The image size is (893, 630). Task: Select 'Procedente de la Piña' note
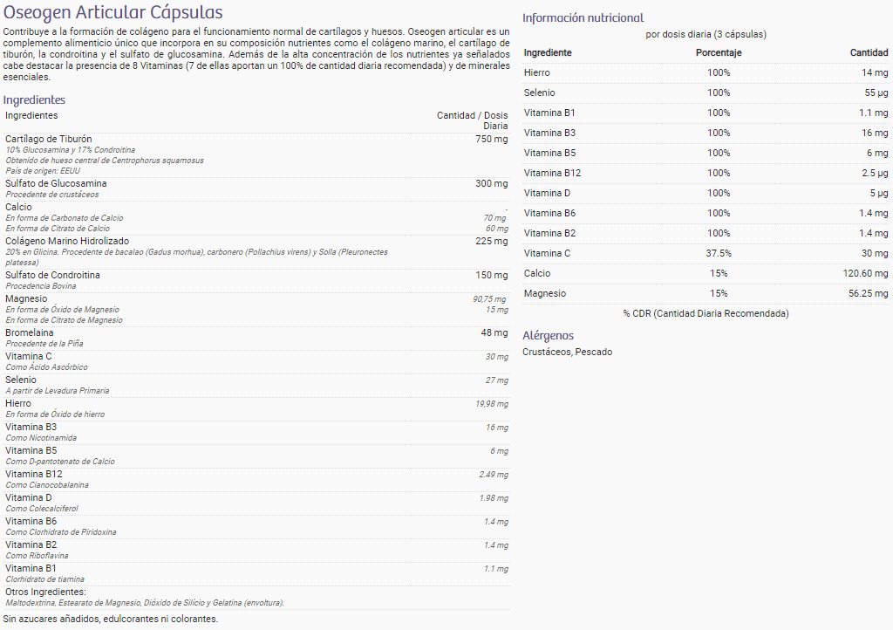click(x=44, y=344)
